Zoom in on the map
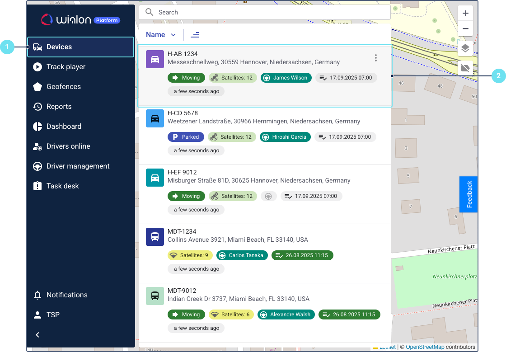The height and width of the screenshot is (352, 506). click(465, 13)
